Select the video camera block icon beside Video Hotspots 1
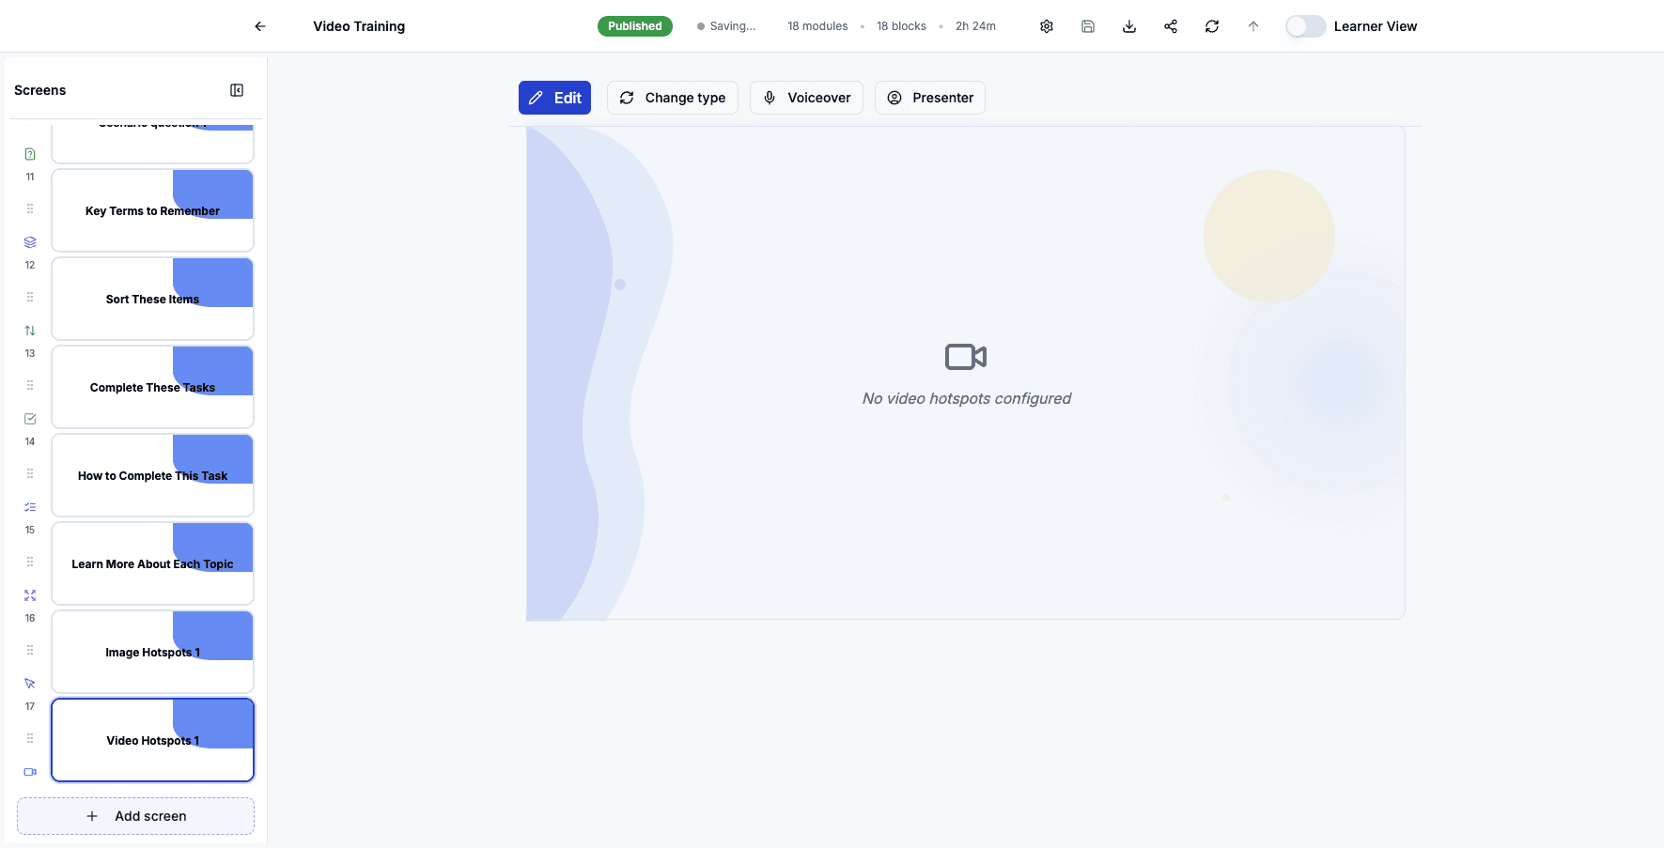 click(x=29, y=771)
